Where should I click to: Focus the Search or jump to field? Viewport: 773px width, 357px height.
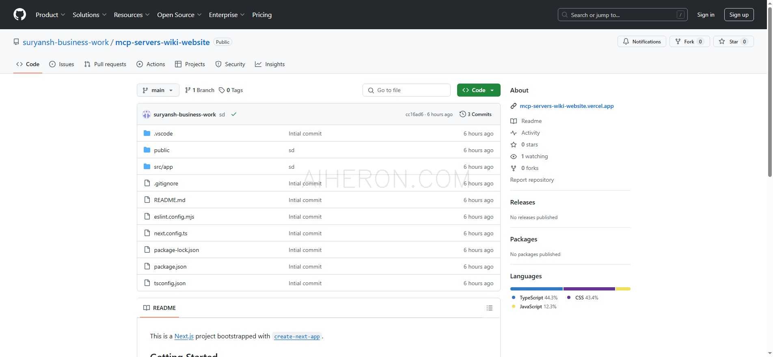pyautogui.click(x=622, y=15)
